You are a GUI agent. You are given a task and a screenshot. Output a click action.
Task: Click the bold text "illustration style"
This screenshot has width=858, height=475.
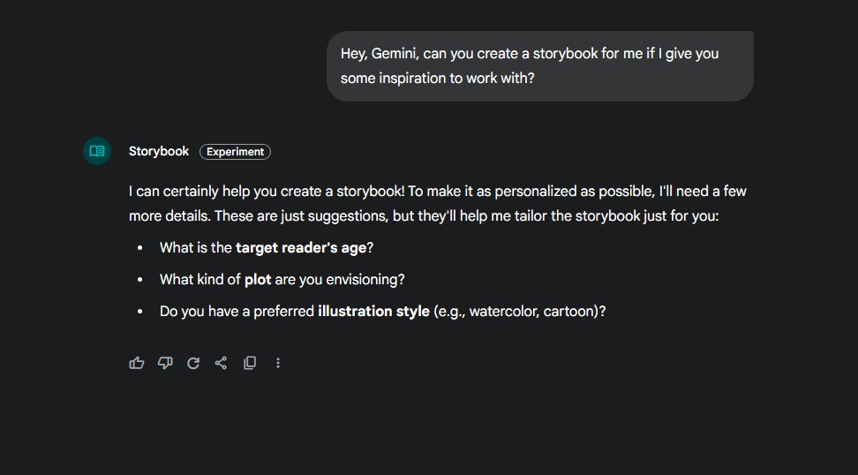click(373, 312)
